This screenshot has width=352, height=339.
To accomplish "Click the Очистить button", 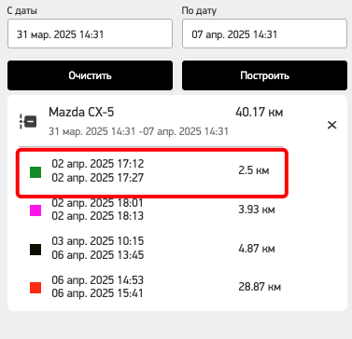I will (90, 75).
